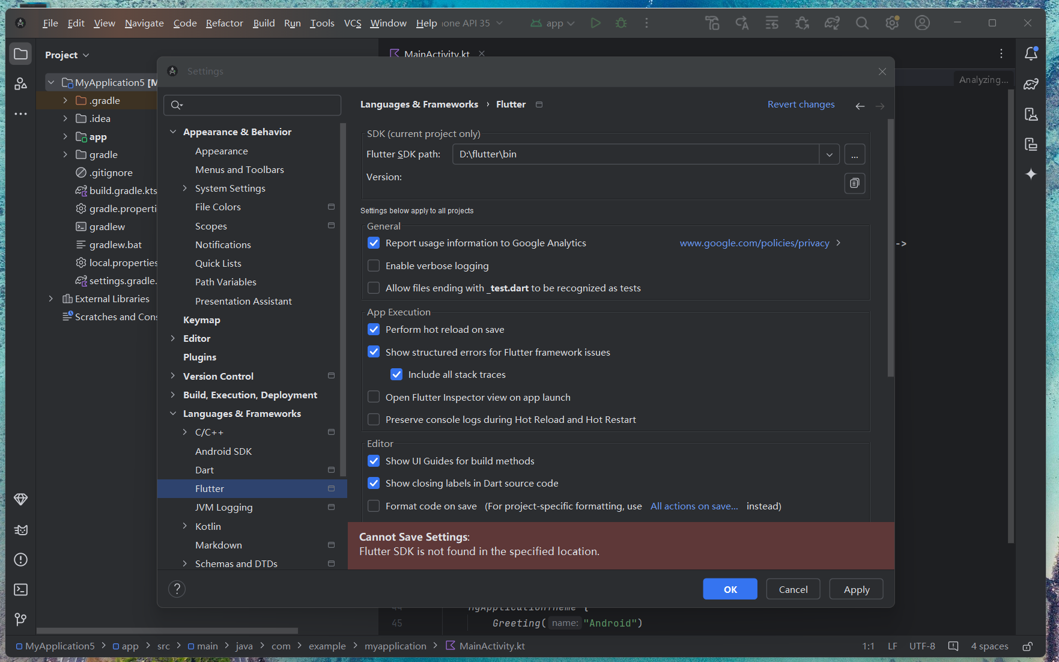Click the OK button in Settings
1059x662 pixels.
730,589
